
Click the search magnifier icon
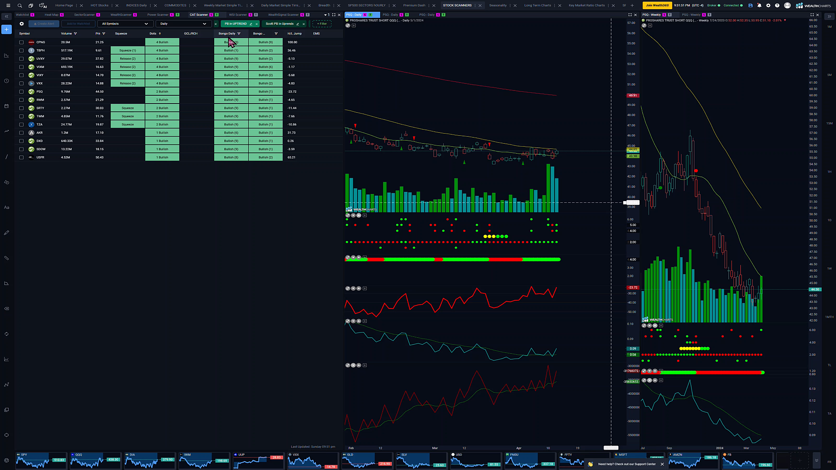tap(20, 6)
